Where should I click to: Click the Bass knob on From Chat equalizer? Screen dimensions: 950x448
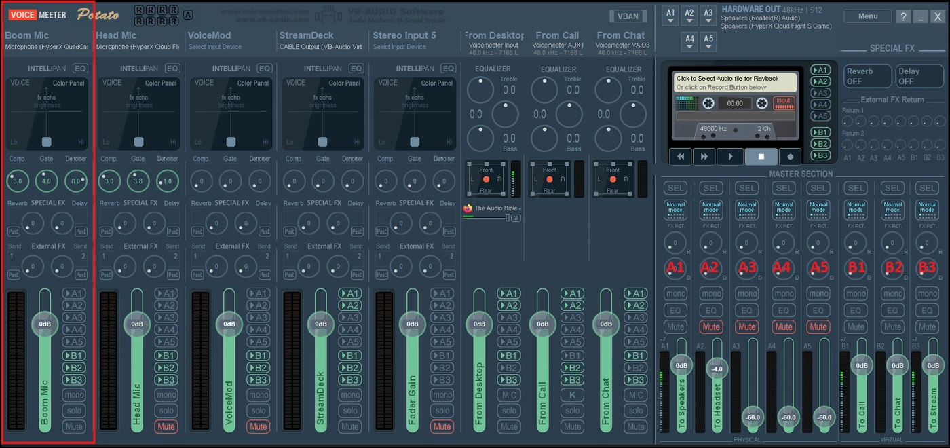[x=609, y=138]
